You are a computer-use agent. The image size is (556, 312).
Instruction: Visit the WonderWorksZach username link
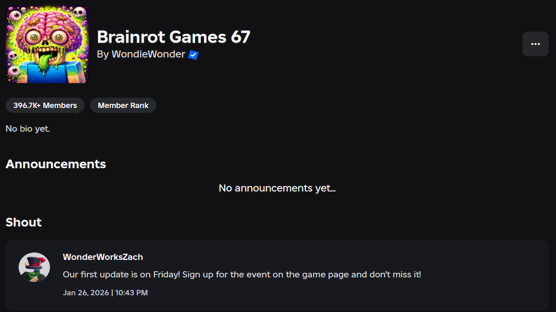pyautogui.click(x=103, y=257)
